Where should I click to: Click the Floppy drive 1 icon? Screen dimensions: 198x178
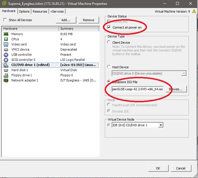click(6, 75)
